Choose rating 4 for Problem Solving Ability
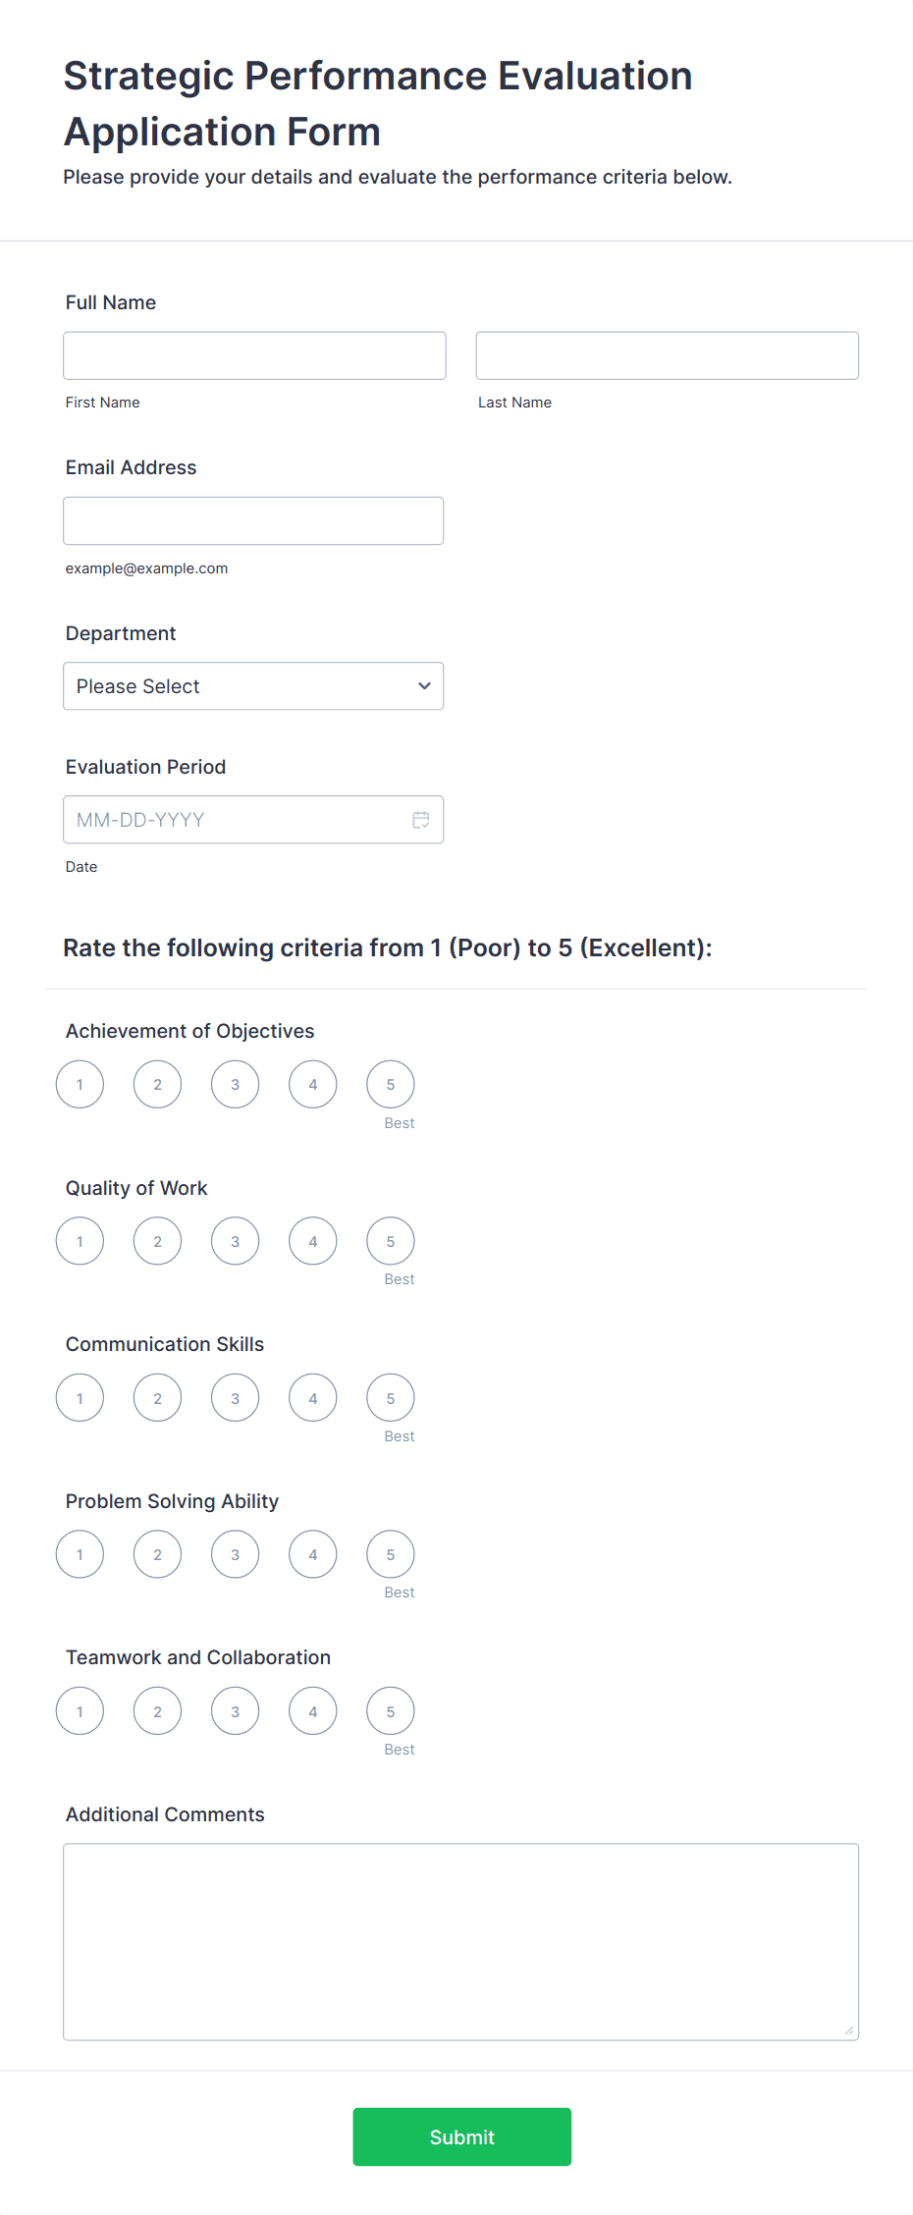Image resolution: width=913 pixels, height=2215 pixels. [313, 1555]
